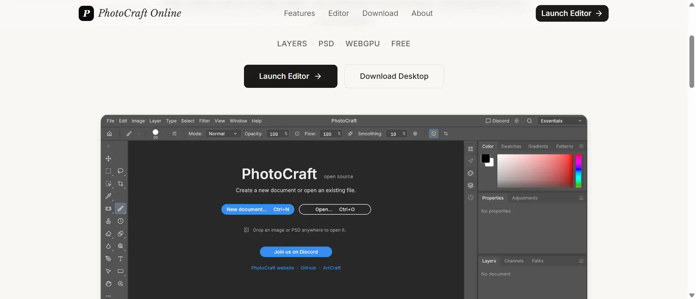Open the palette icon in side strip
Screen dimensions: 696x299
[471, 173]
